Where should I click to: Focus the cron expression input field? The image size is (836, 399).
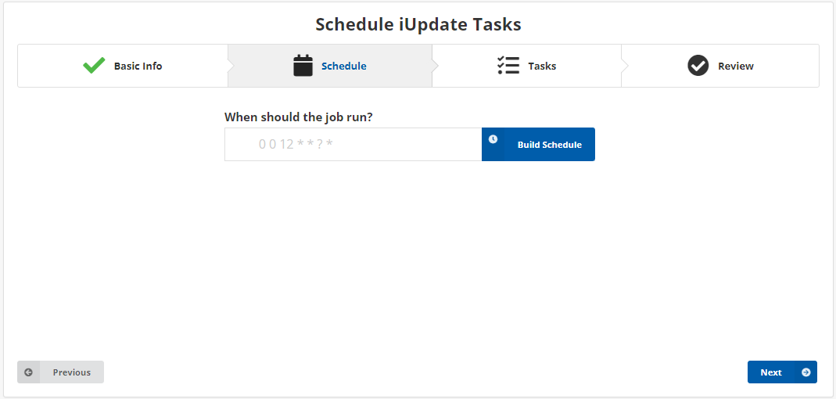coord(407,145)
